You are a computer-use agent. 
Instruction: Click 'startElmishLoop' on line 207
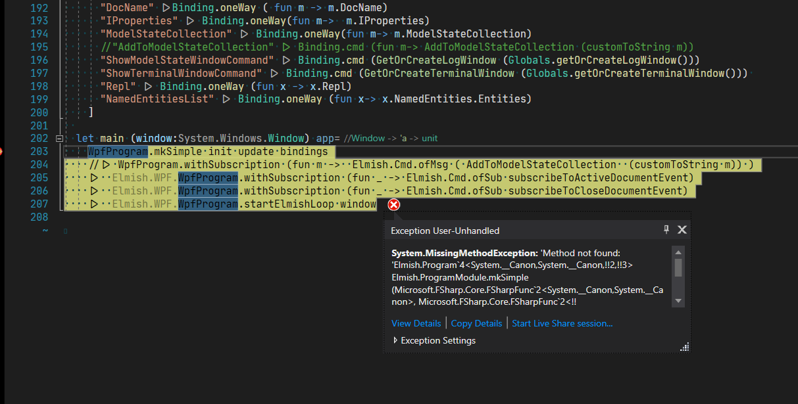[x=289, y=204]
